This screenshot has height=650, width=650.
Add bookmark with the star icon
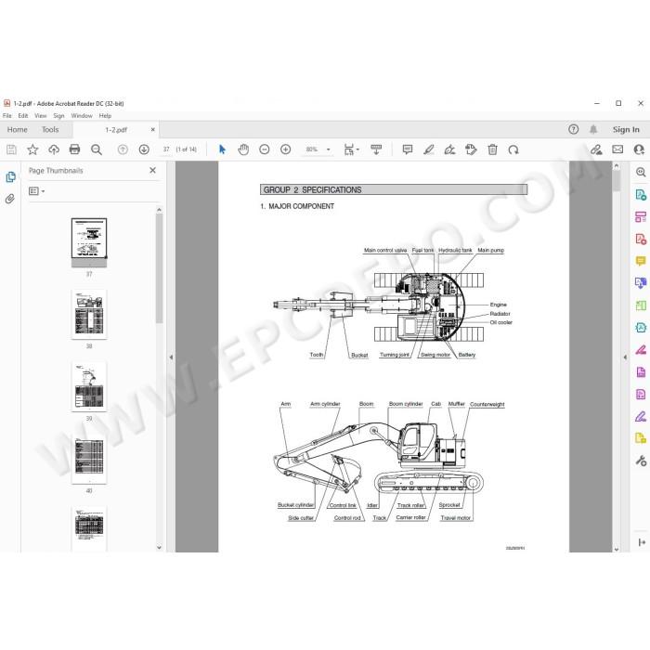(32, 149)
